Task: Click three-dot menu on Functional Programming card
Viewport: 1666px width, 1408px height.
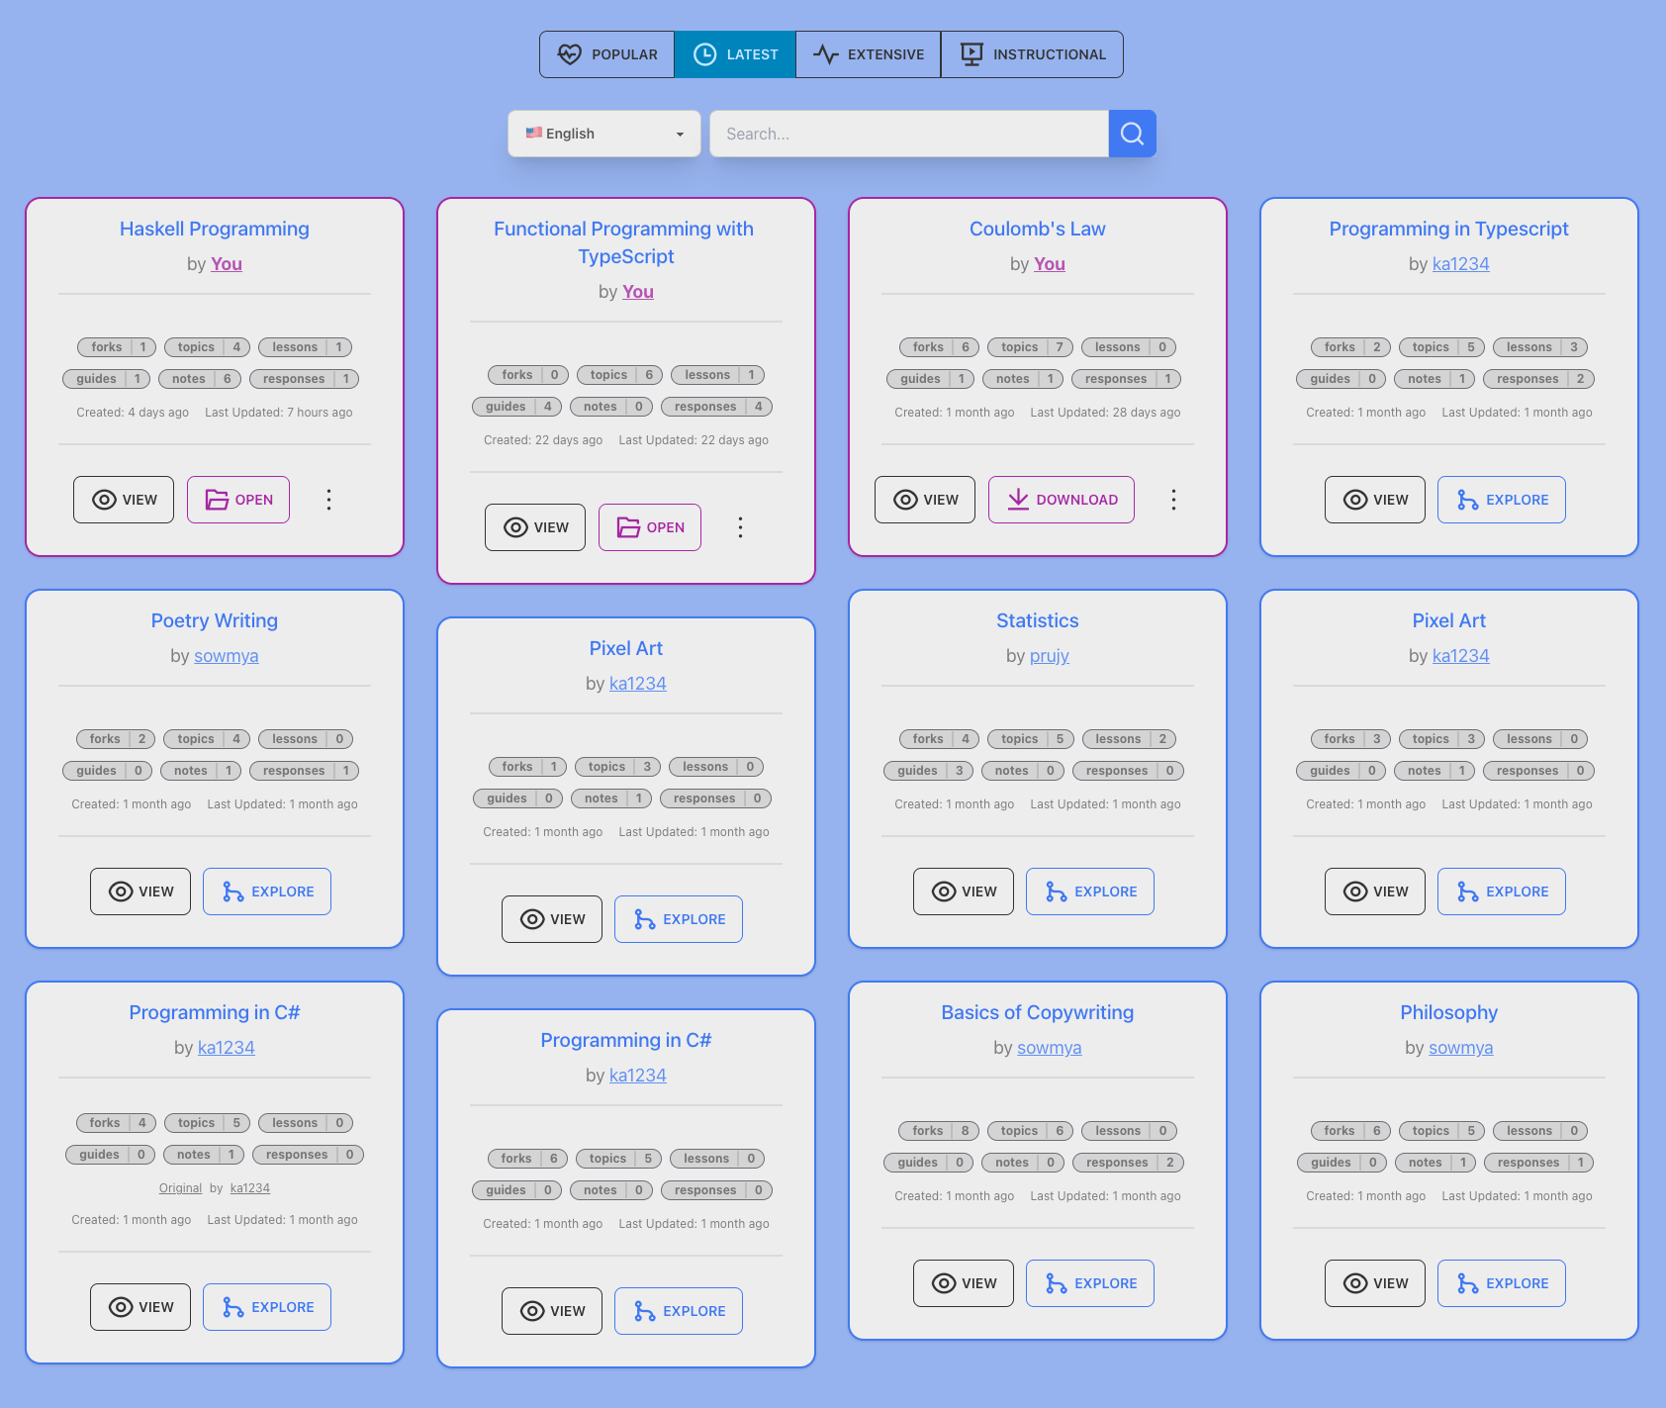Action: pos(740,527)
